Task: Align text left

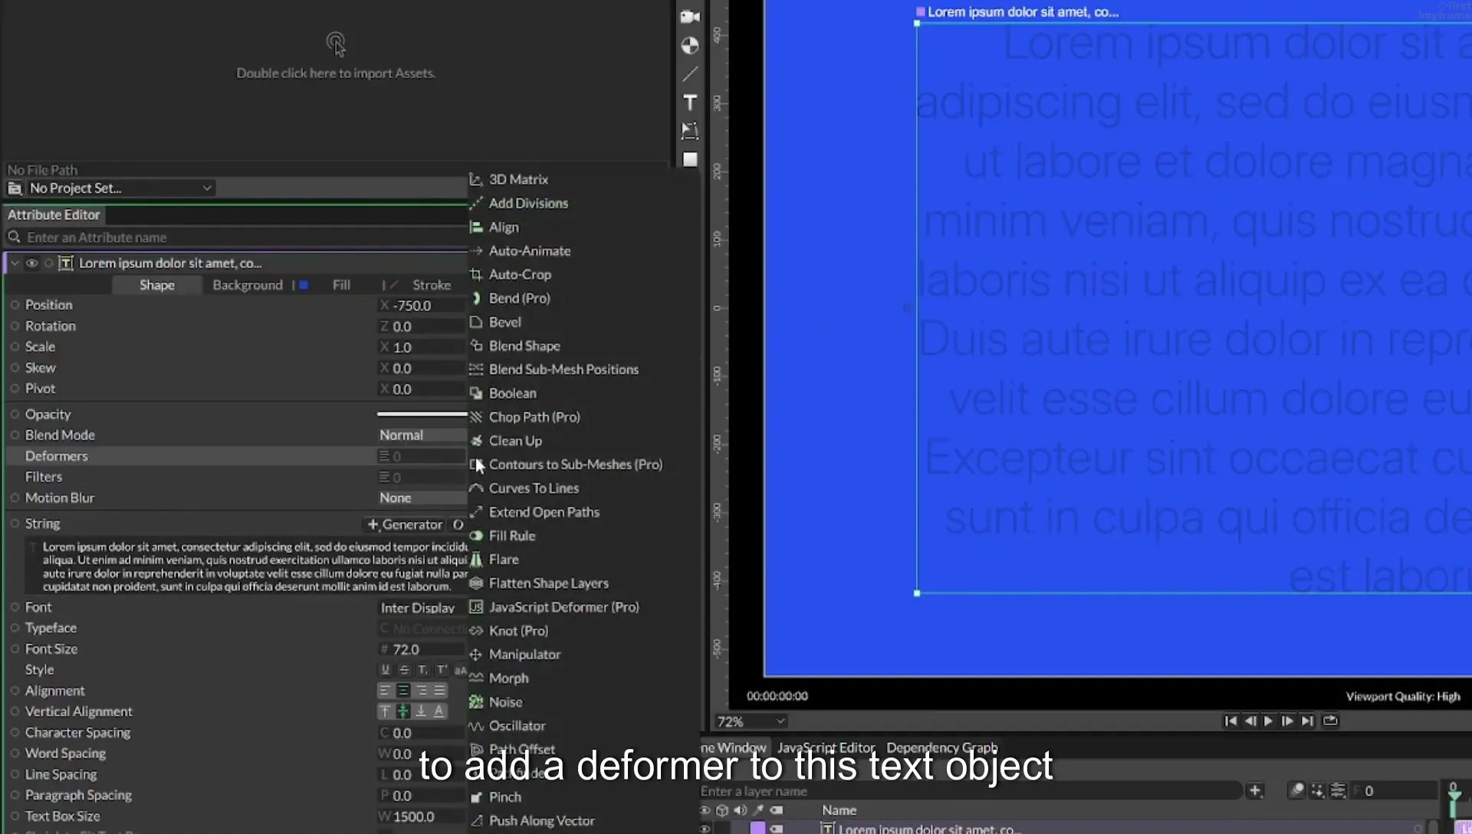Action: pos(385,691)
